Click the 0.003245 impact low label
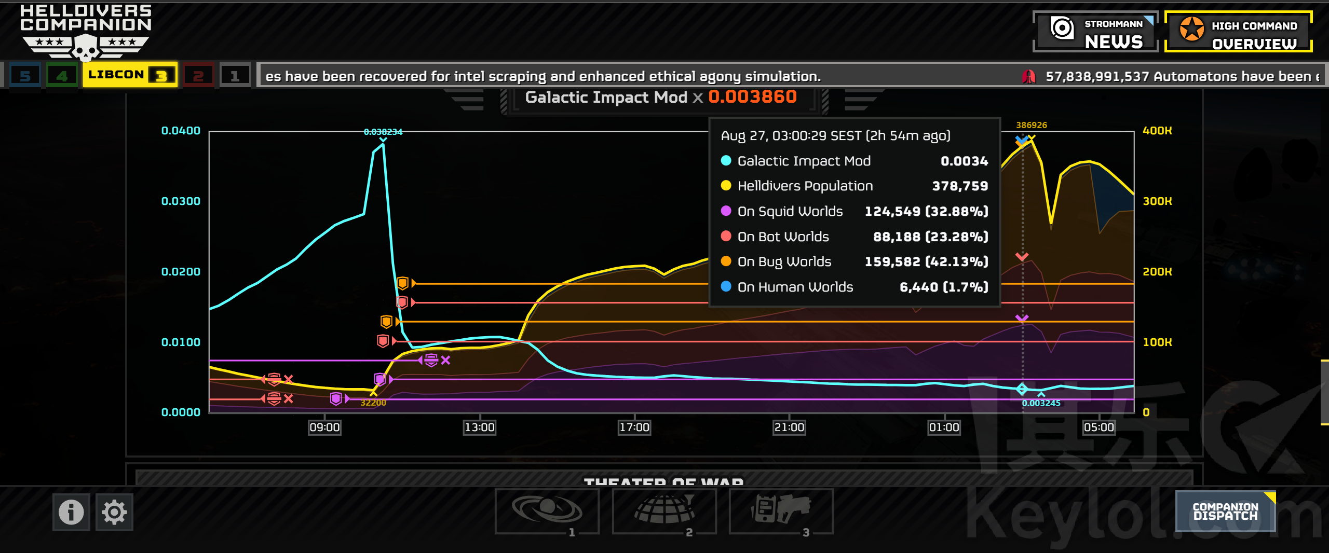 (x=1041, y=403)
